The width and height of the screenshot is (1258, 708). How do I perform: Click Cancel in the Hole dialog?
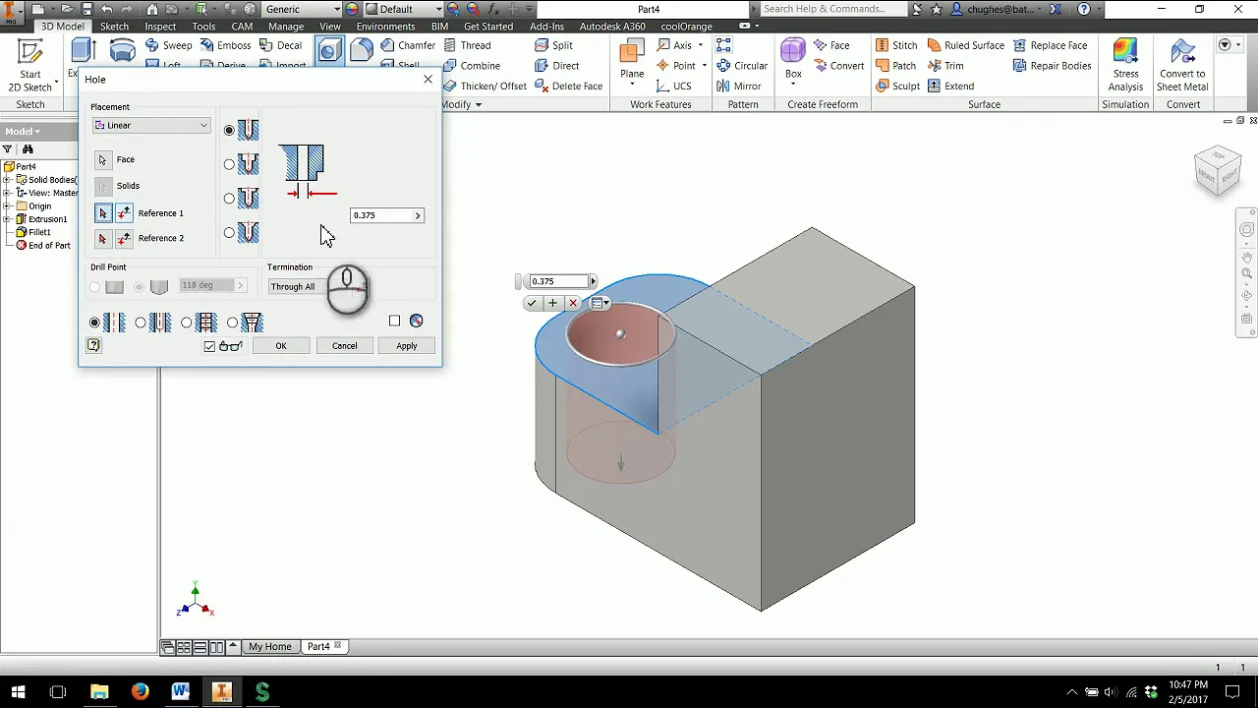pos(344,346)
